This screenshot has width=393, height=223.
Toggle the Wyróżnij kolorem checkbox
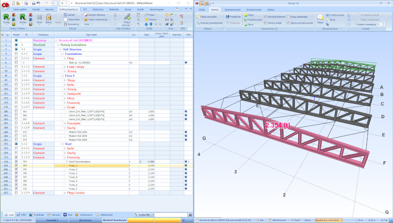pyautogui.click(x=265, y=16)
